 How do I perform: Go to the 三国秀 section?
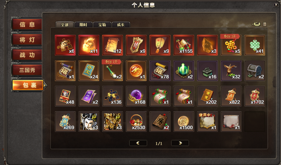[x=27, y=70]
